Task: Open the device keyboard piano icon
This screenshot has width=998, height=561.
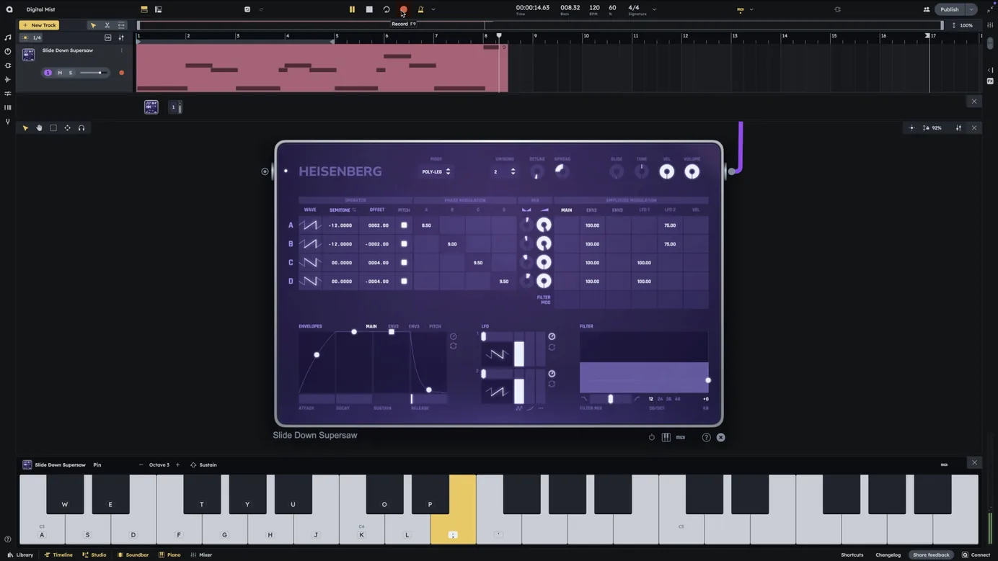Action: point(666,437)
